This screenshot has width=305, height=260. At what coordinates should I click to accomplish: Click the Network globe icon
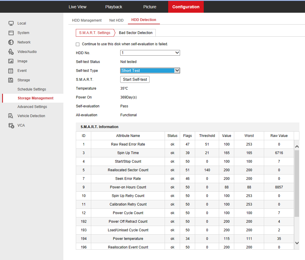pos(11,42)
